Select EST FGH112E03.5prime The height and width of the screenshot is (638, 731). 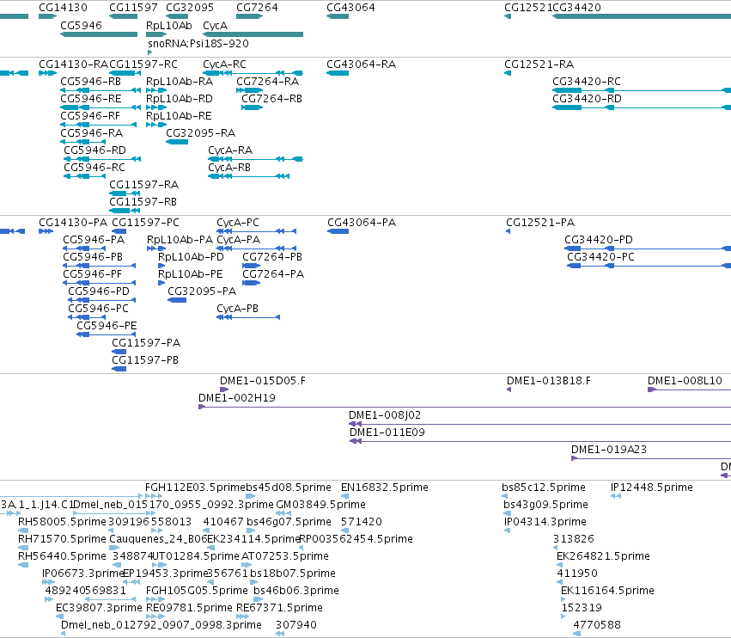pyautogui.click(x=195, y=488)
